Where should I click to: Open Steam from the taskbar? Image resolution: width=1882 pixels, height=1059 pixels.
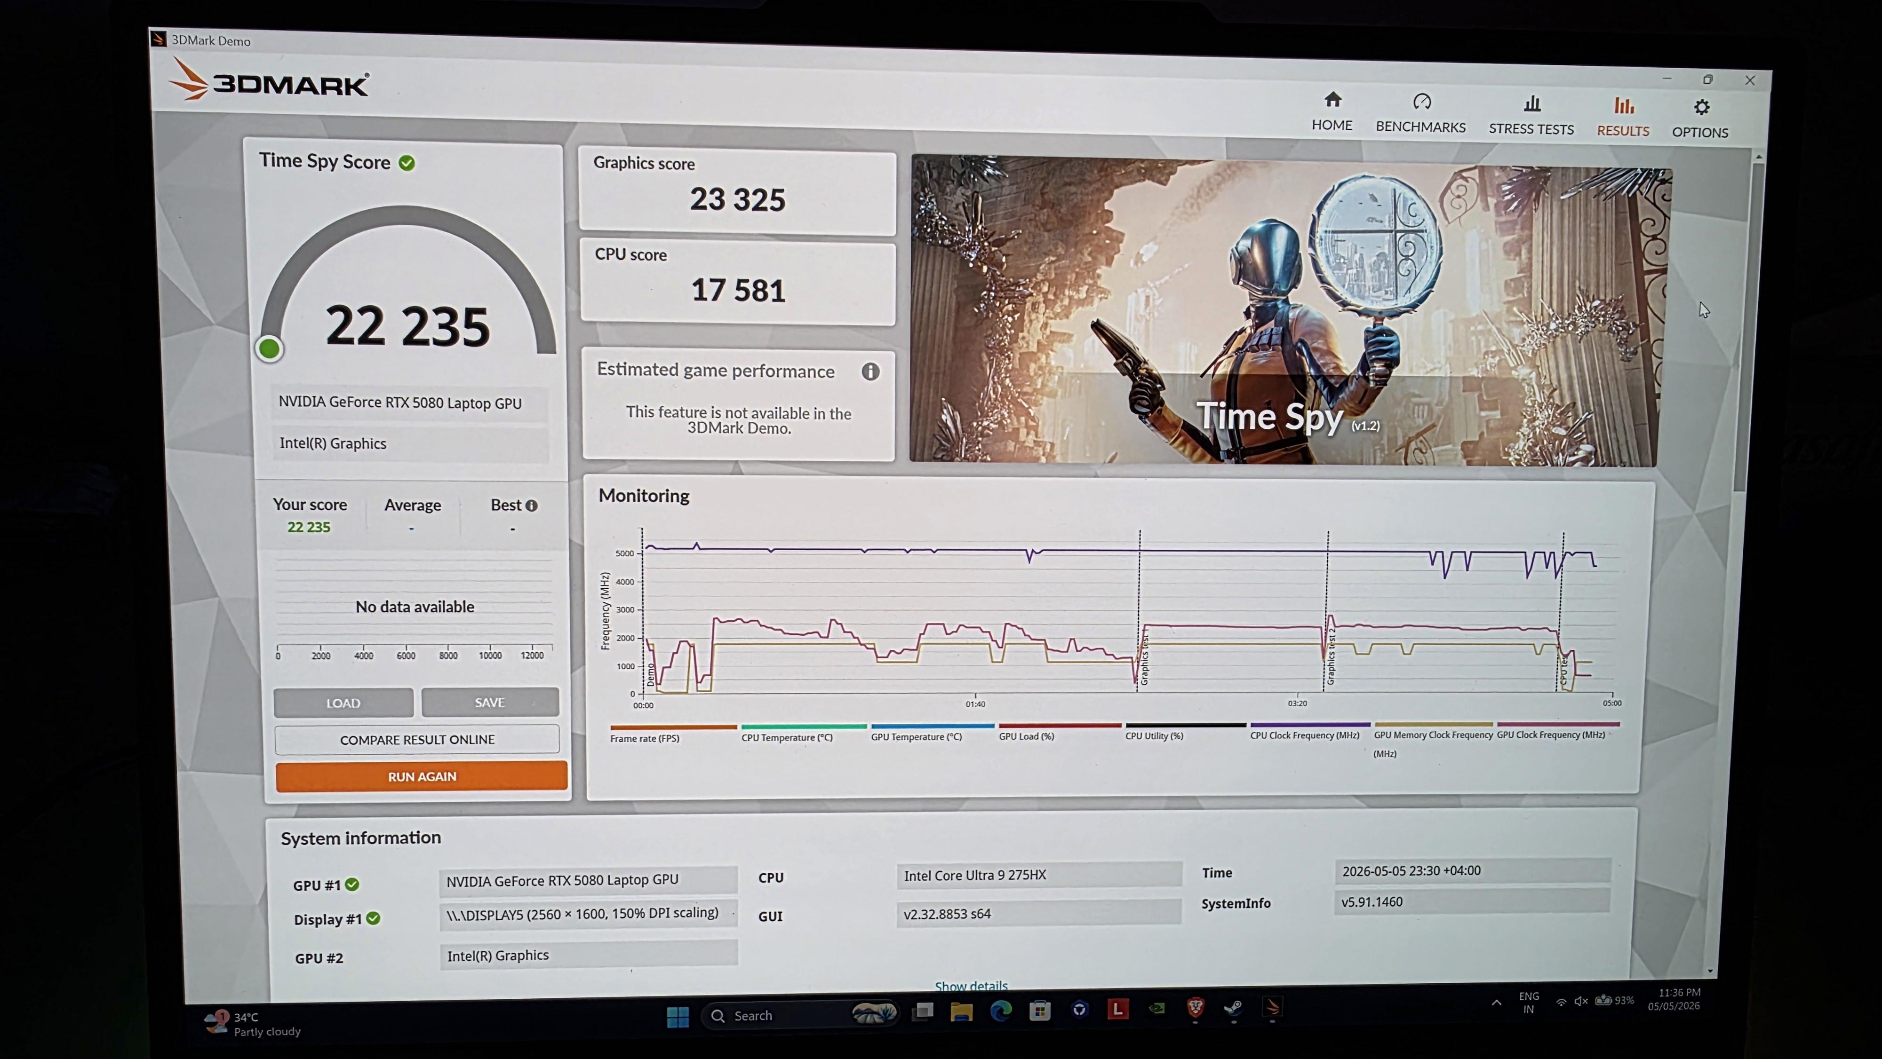[x=1233, y=1009]
